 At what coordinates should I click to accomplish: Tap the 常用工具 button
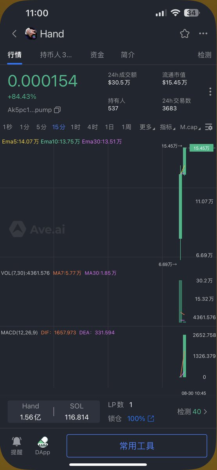click(x=137, y=446)
